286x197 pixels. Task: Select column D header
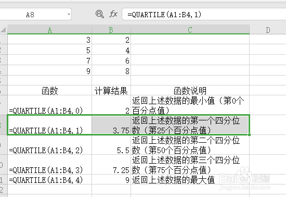pyautogui.click(x=268, y=30)
